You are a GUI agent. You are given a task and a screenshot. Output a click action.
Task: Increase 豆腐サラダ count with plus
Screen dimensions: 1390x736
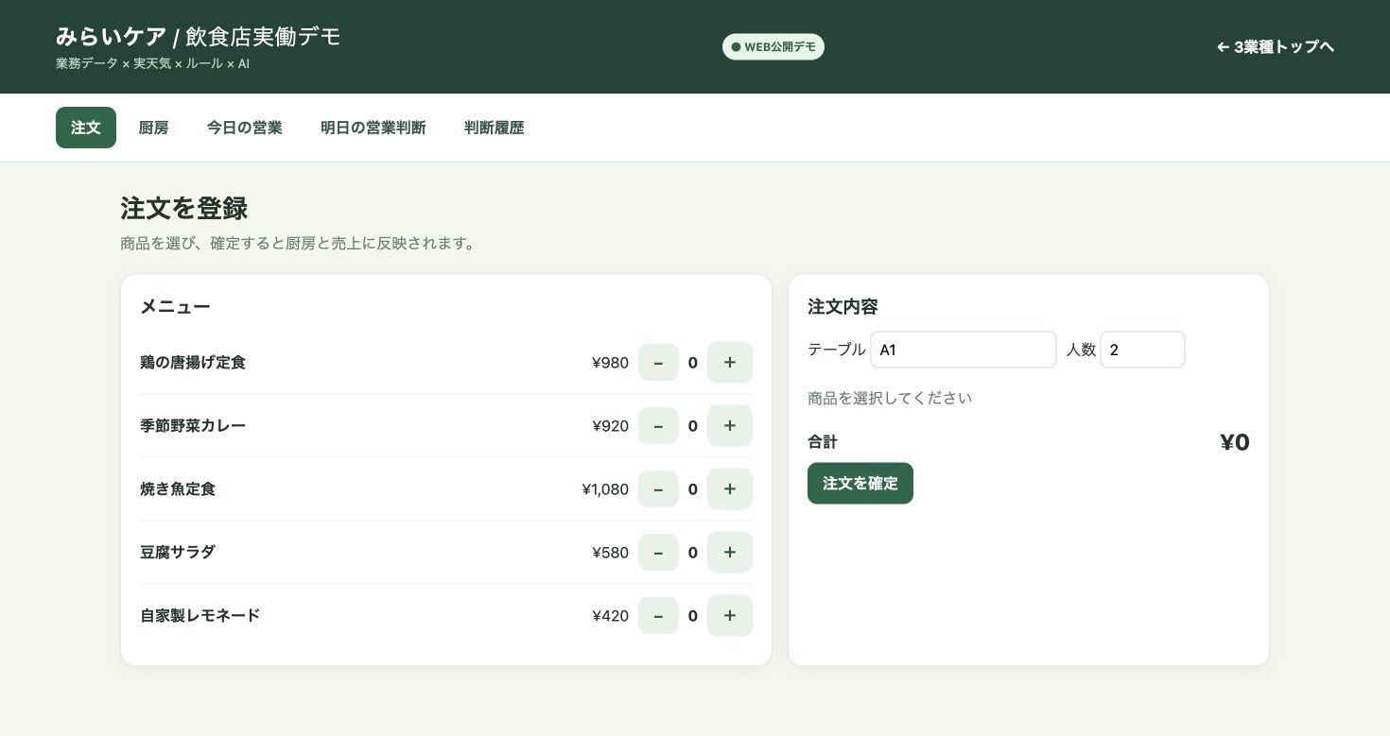(730, 553)
